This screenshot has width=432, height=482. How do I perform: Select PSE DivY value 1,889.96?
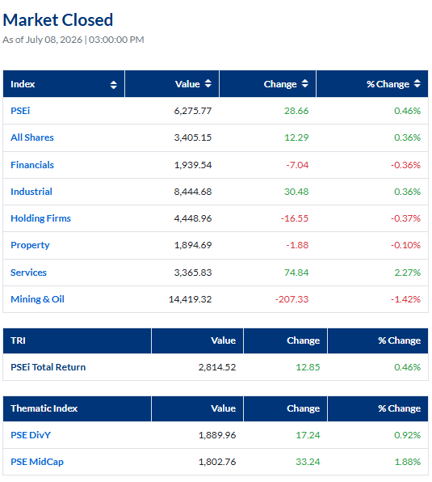(217, 435)
